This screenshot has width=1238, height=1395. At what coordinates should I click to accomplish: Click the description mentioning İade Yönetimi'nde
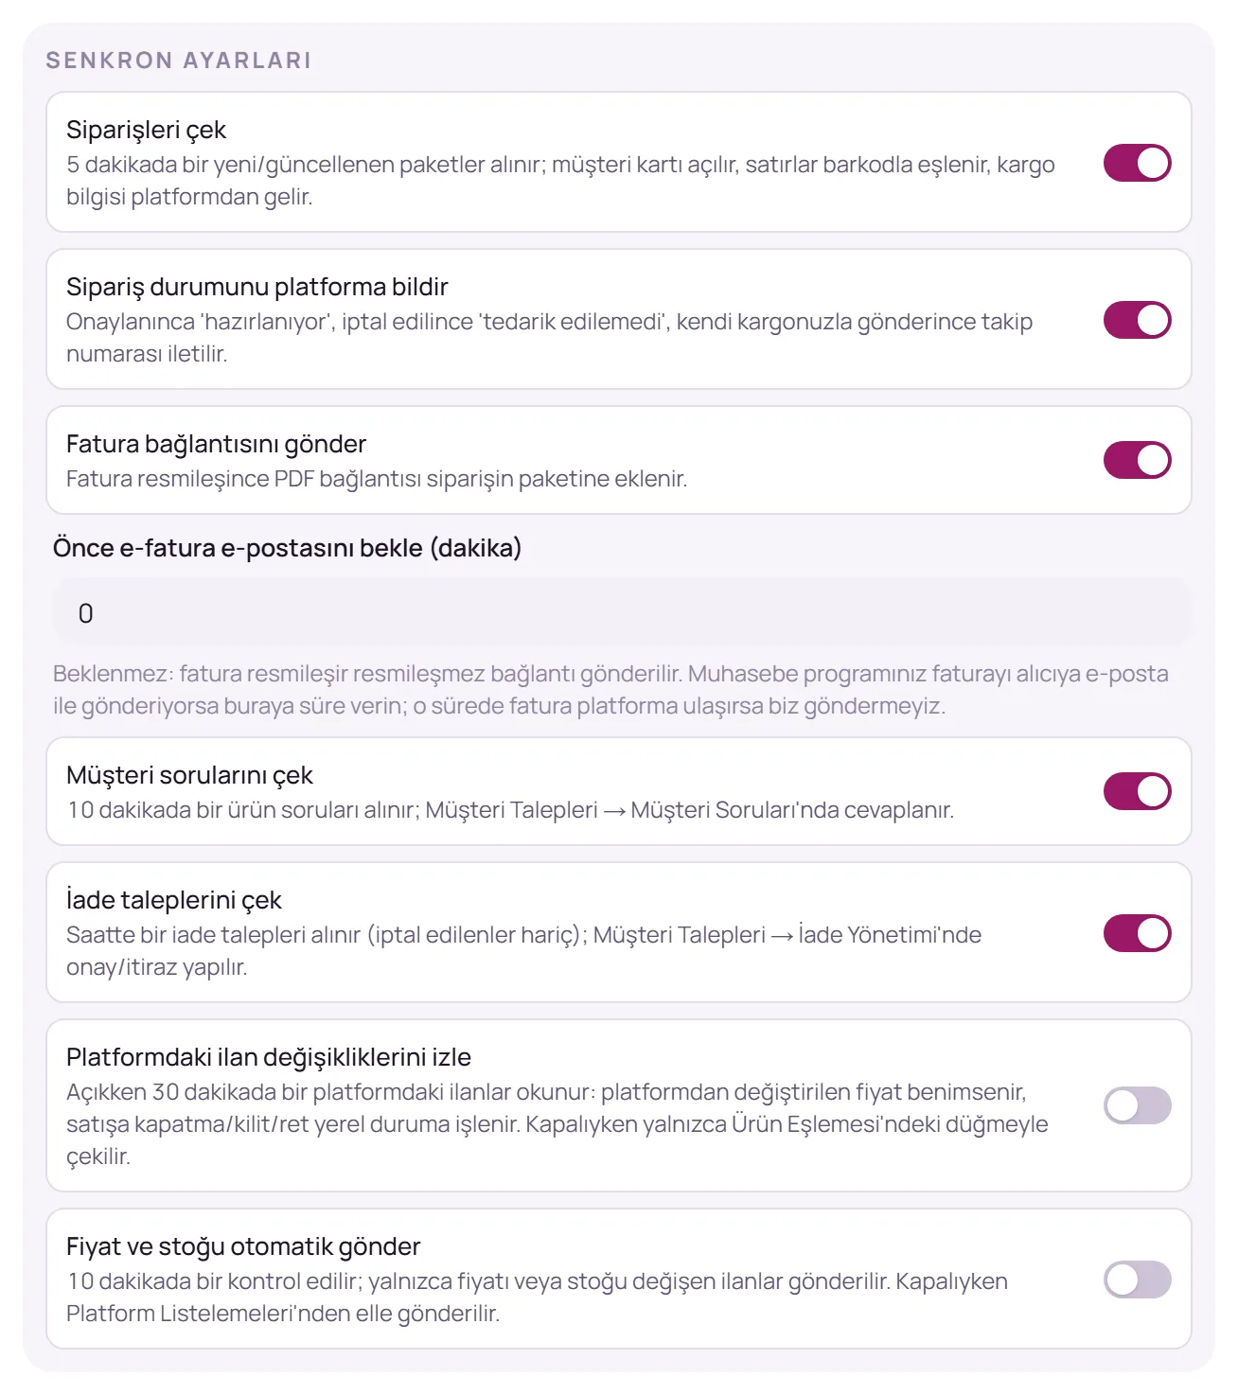click(x=523, y=951)
